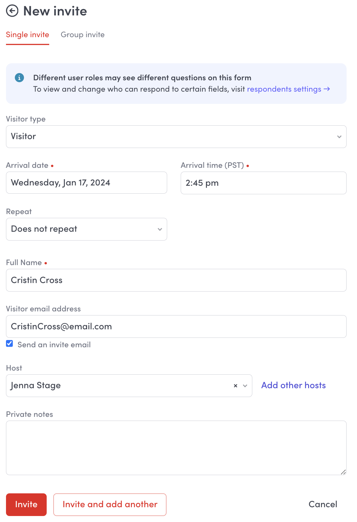
Task: Click the Visitor email address field
Action: pyautogui.click(x=176, y=326)
